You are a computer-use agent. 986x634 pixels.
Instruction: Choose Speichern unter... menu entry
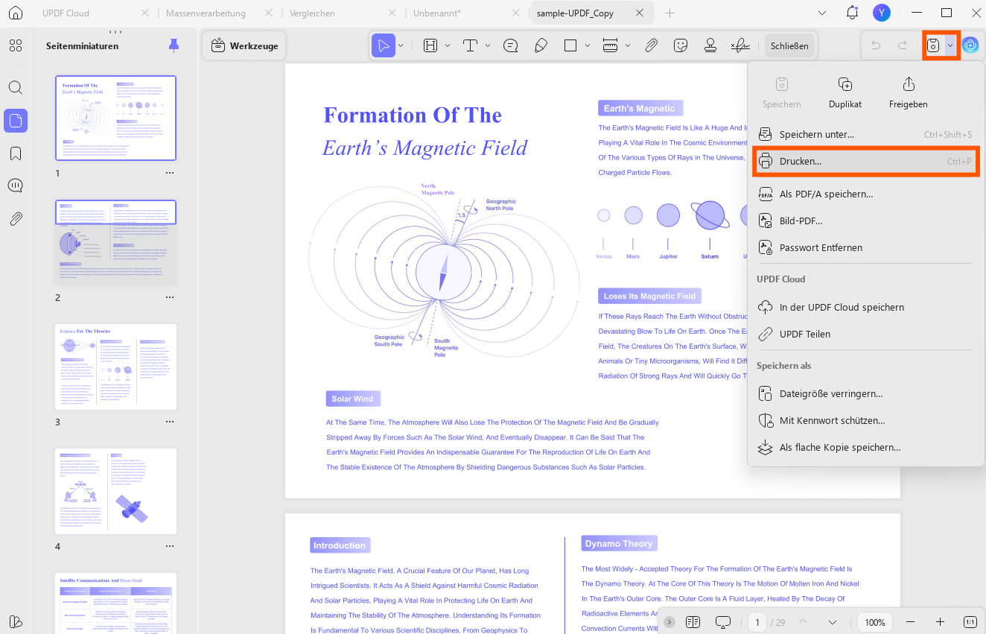click(865, 135)
